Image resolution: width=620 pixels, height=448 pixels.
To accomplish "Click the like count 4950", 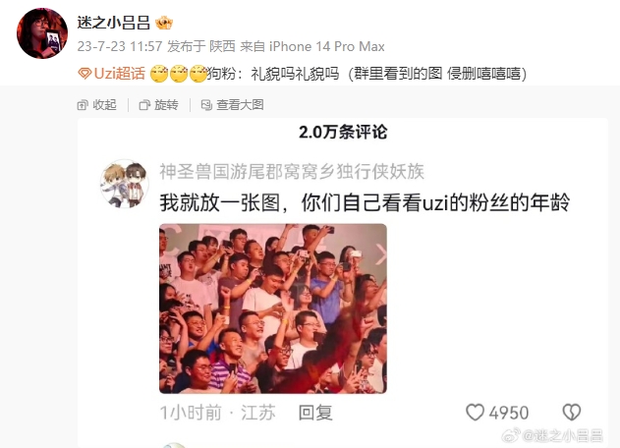I will 509,414.
